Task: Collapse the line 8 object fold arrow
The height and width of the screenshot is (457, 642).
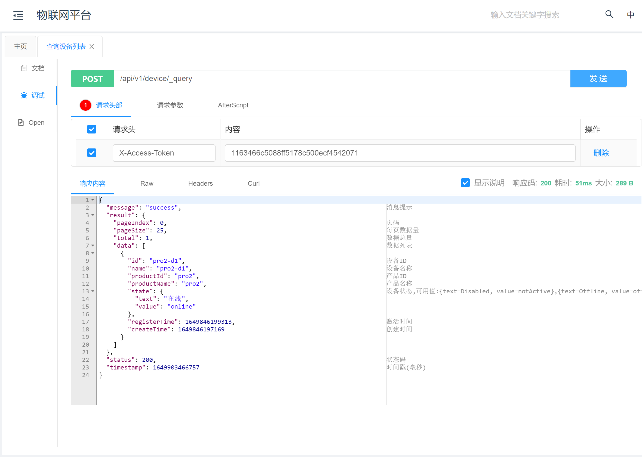Action: 93,253
